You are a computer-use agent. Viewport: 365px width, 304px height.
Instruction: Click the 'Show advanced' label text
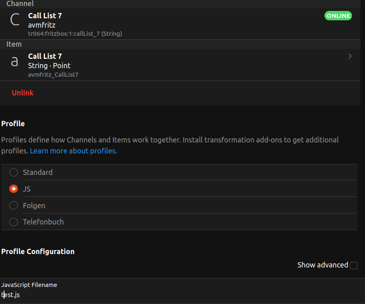click(x=323, y=265)
